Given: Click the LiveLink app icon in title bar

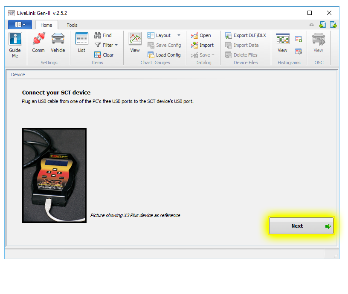Looking at the screenshot, I should pyautogui.click(x=12, y=13).
